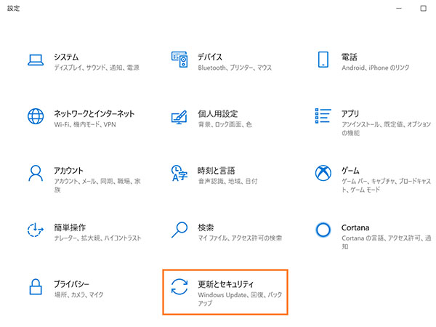Click the 検索 title

[x=206, y=227]
